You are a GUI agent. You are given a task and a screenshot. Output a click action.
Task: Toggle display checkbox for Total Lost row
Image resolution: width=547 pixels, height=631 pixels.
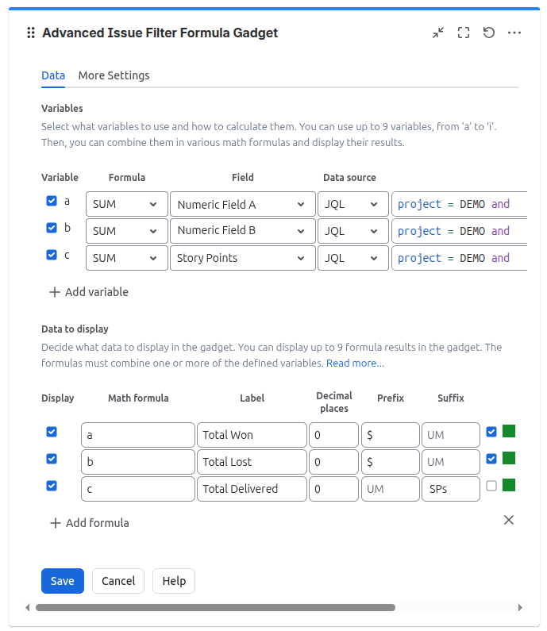52,459
